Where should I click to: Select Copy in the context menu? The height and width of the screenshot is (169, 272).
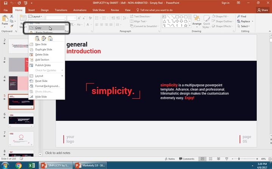(47, 28)
